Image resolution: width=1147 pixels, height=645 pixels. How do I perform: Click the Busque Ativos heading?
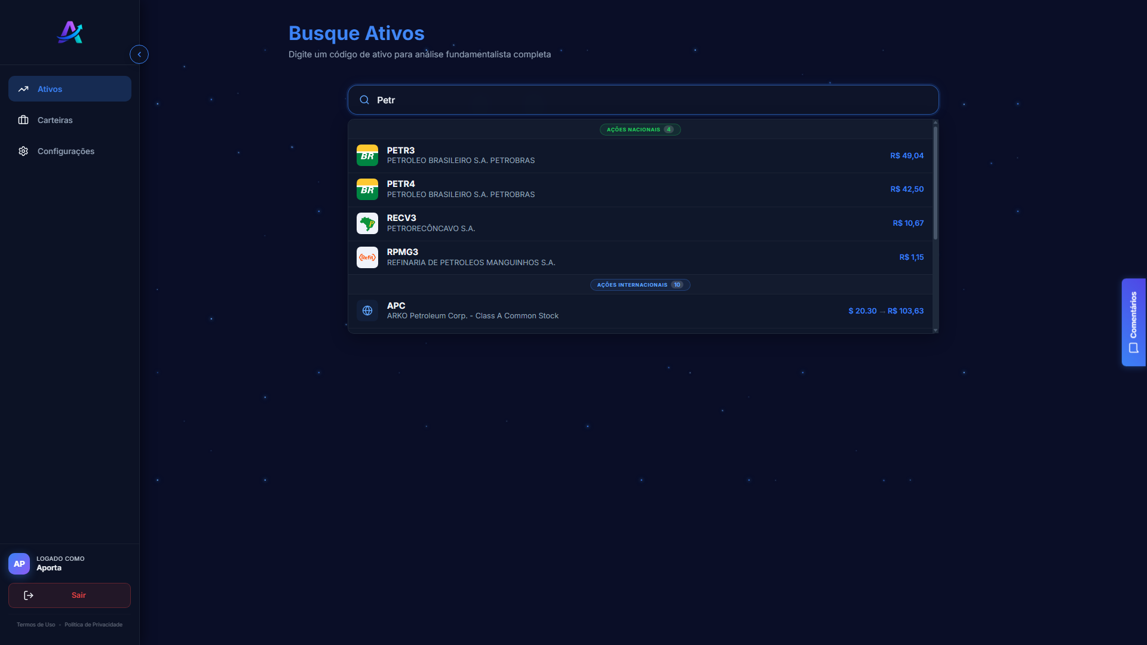click(357, 33)
